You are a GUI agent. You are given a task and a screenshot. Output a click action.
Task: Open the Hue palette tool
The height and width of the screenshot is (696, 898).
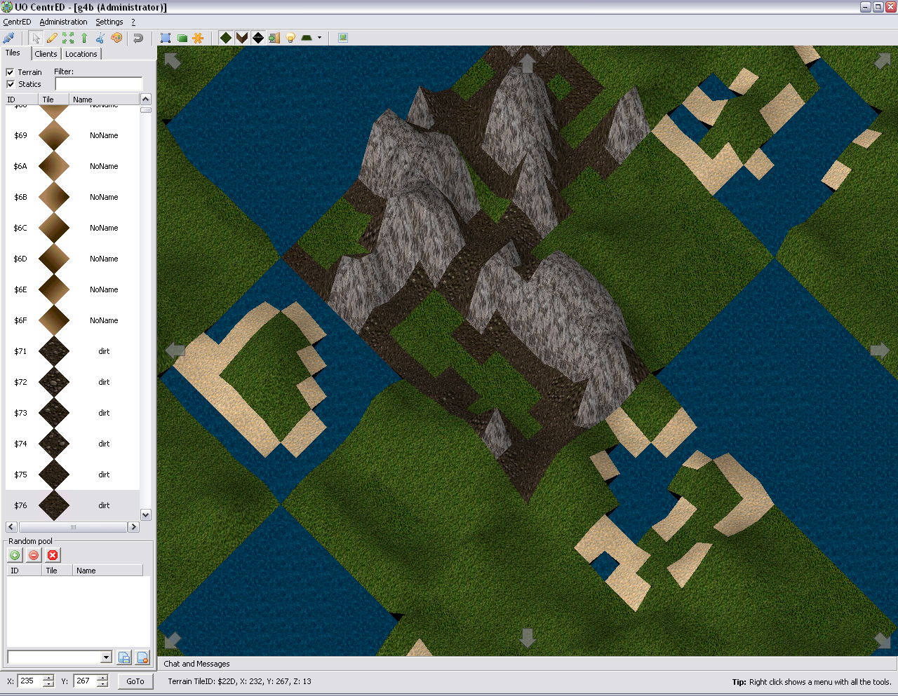point(116,38)
